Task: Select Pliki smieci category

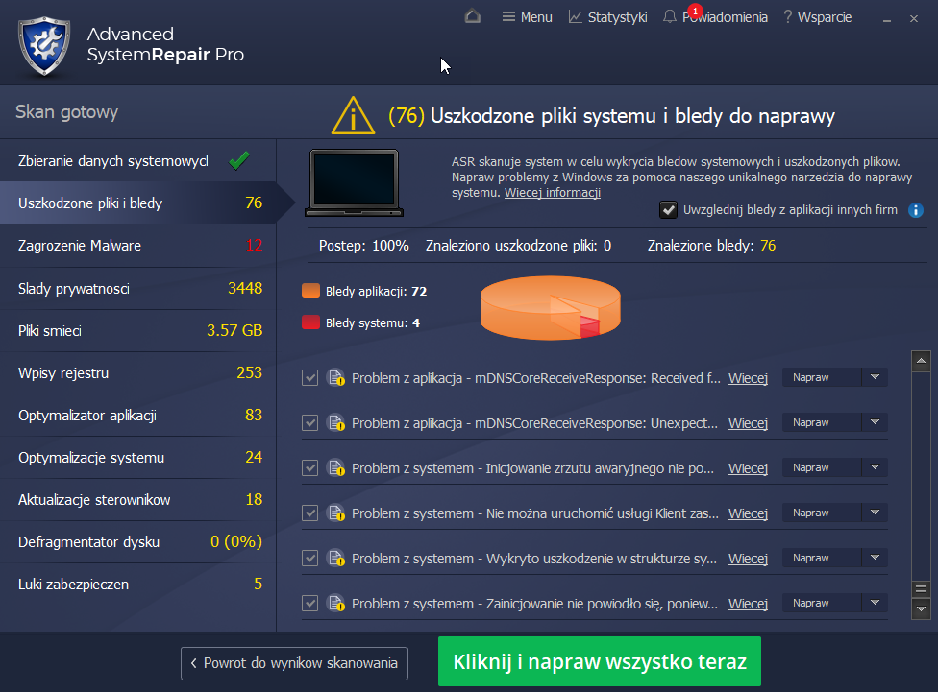Action: pyautogui.click(x=138, y=330)
